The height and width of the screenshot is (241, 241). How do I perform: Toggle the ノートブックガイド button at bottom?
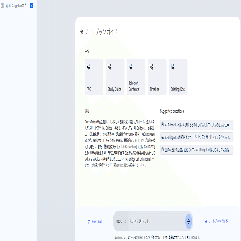click(216, 221)
